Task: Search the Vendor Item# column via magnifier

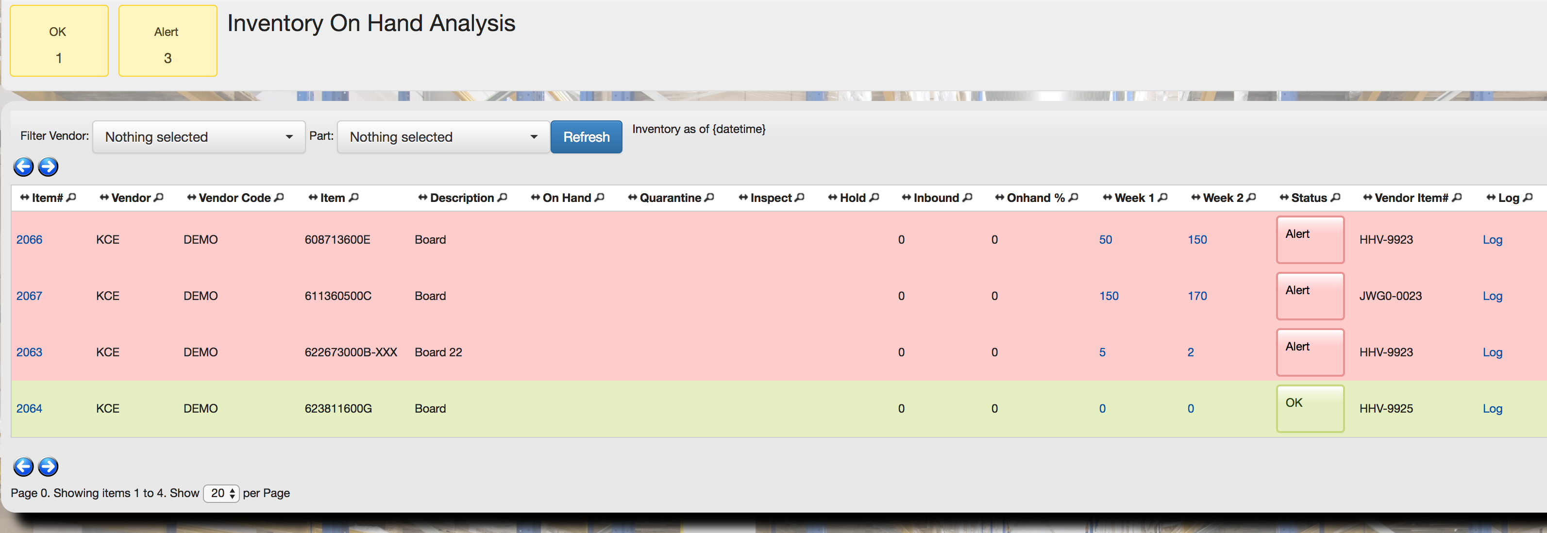Action: click(x=1457, y=198)
